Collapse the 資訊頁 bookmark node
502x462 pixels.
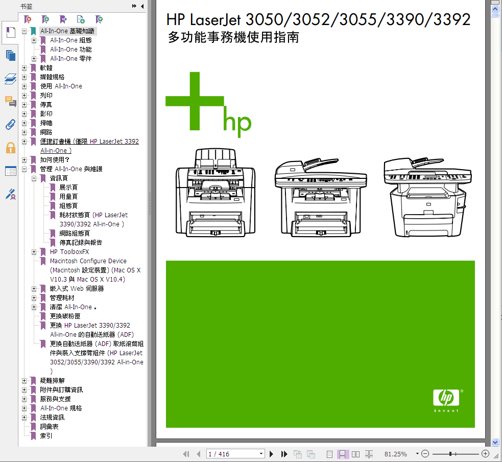[x=34, y=178]
